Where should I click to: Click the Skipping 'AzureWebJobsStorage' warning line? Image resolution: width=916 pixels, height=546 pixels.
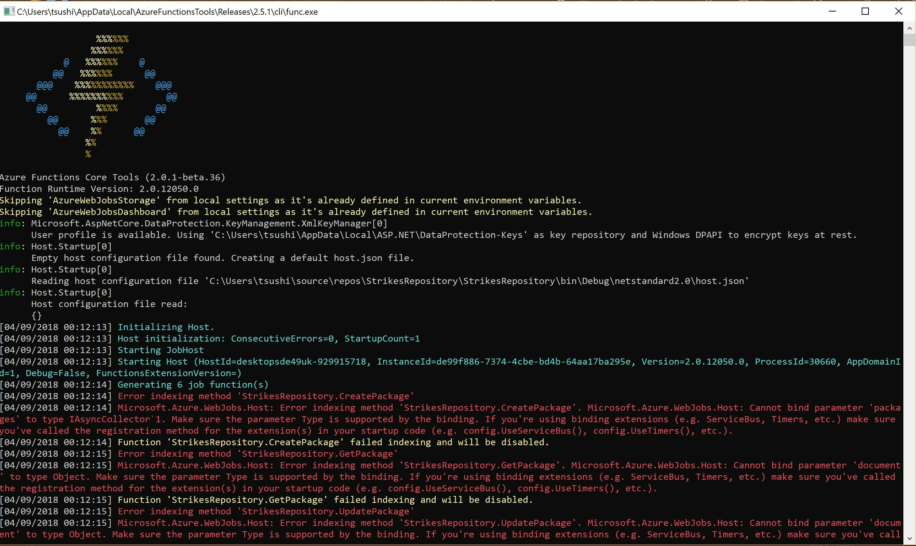291,200
